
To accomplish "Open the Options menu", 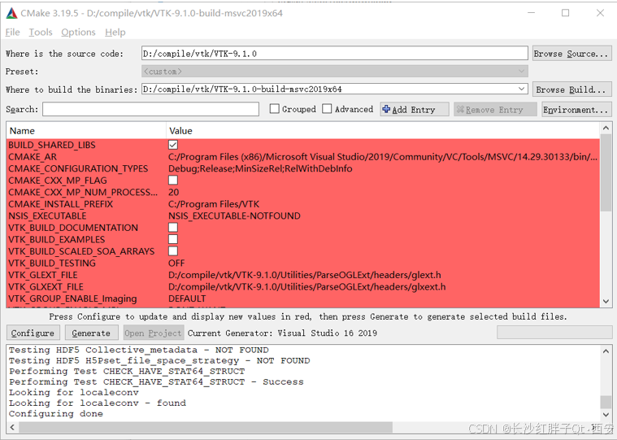I will tap(78, 33).
